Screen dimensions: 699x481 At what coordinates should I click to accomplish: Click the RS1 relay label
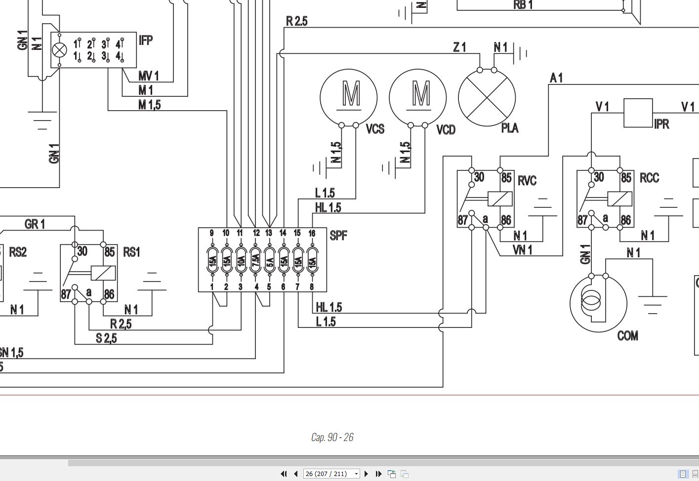click(x=131, y=252)
